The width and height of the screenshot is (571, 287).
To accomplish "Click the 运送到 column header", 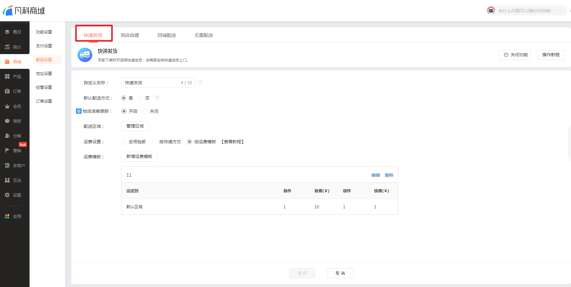I will coord(132,191).
